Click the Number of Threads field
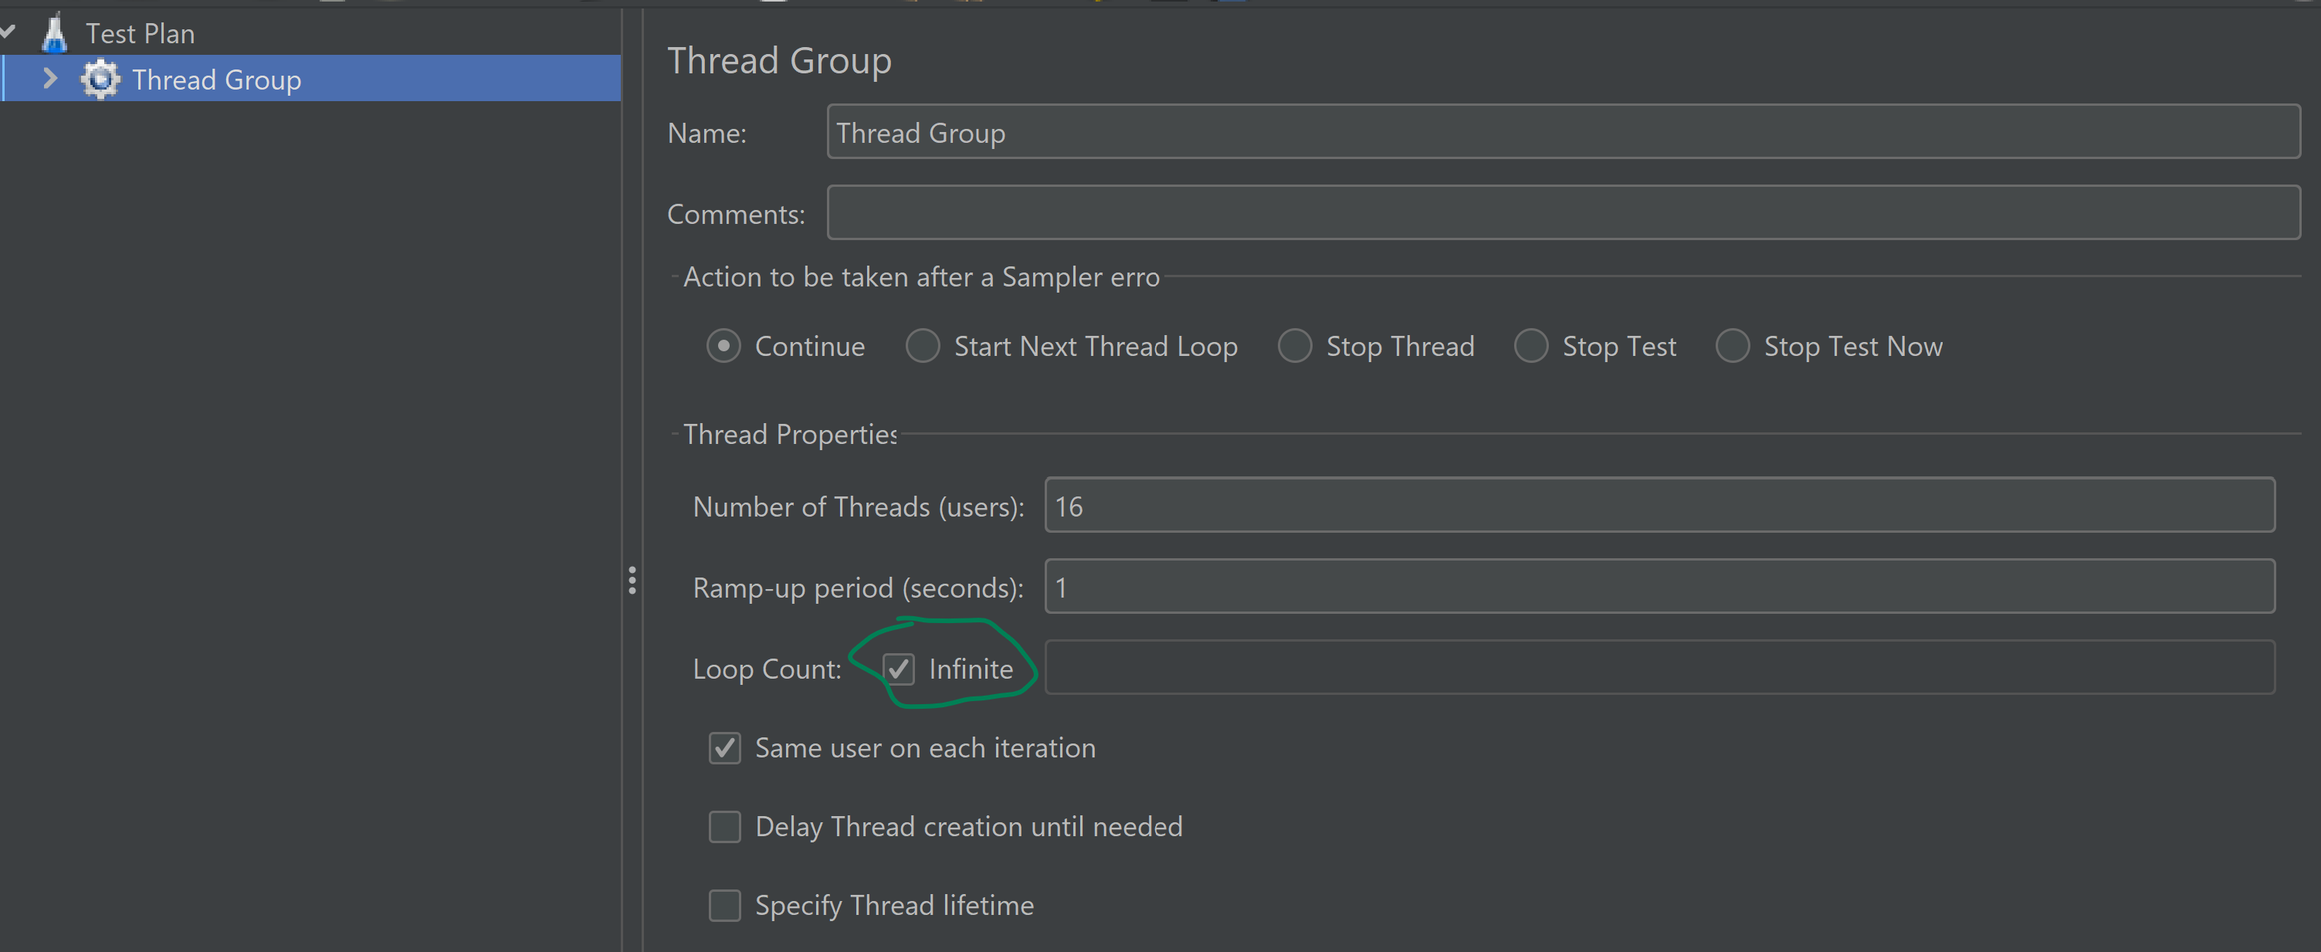Viewport: 2321px width, 952px height. 1658,505
